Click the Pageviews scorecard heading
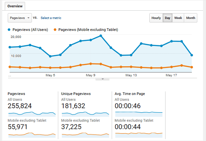The height and width of the screenshot is (141, 206). (17, 94)
